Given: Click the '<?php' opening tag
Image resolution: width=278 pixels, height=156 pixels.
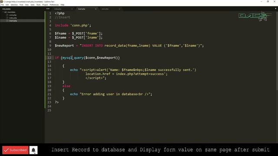Looking at the screenshot, I should pos(60,13).
